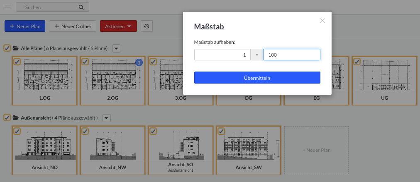Open the hamburger menu icon
The image size is (420, 182).
pyautogui.click(x=7, y=7)
